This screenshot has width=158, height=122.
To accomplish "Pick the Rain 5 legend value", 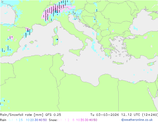I will tap(22, 120).
